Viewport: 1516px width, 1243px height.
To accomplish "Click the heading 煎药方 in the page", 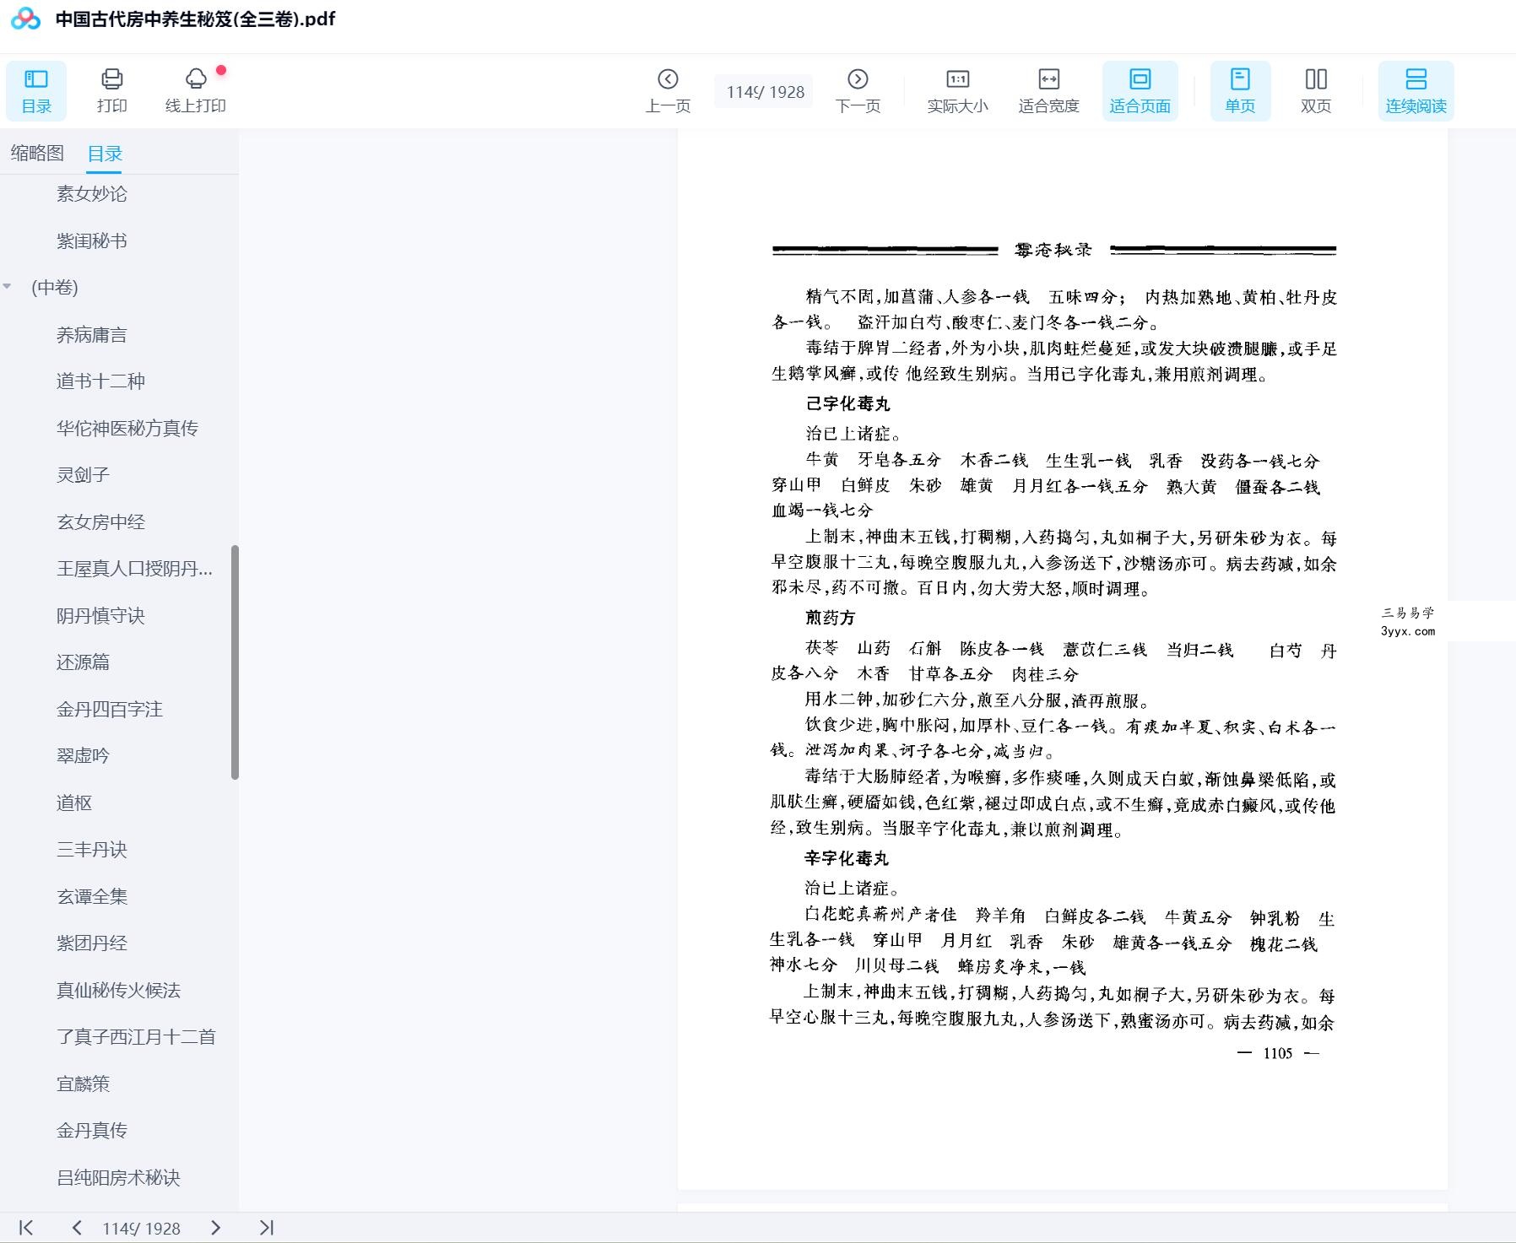I will coord(830,618).
